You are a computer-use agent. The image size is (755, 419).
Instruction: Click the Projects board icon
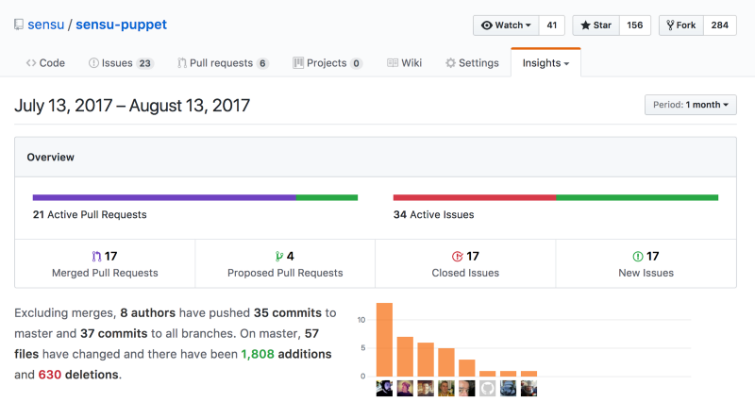298,63
